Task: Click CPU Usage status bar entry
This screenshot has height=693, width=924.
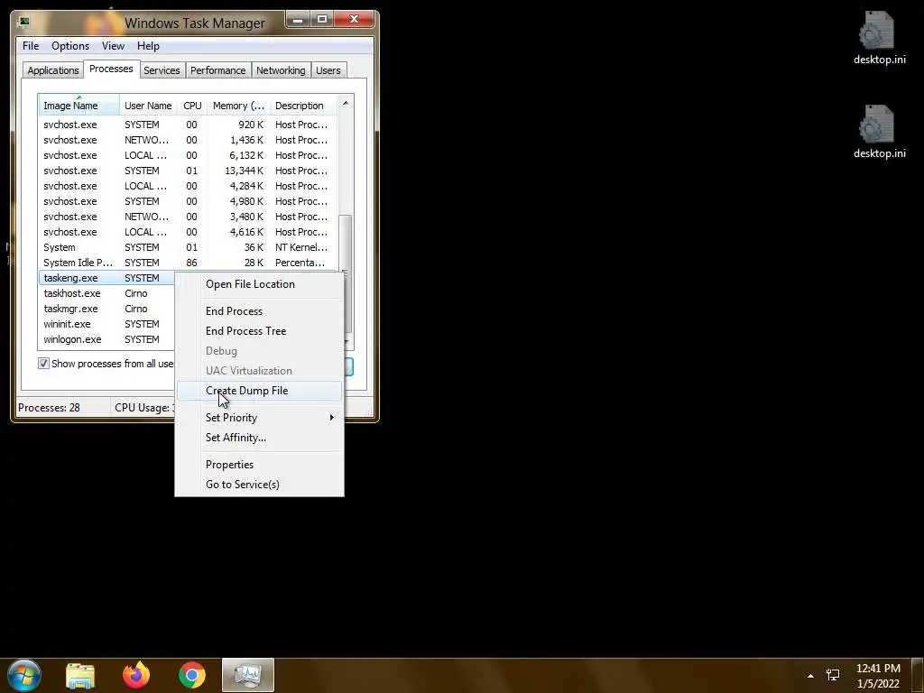Action: click(144, 408)
